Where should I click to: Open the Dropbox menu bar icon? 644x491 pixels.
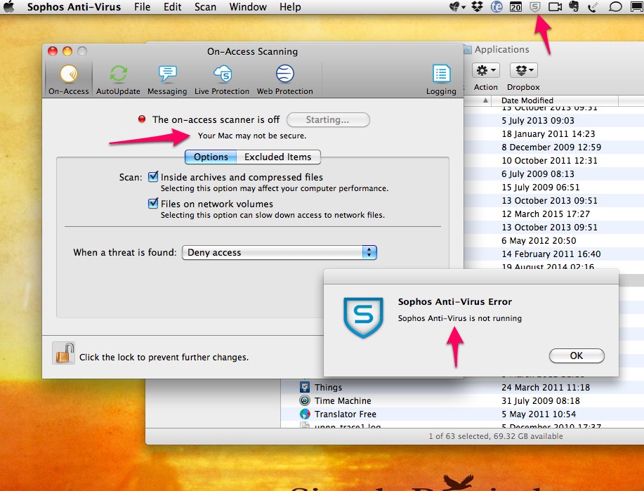tap(478, 6)
